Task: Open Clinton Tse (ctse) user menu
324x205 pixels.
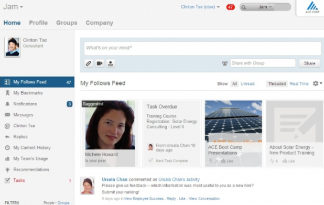Action: click(200, 7)
